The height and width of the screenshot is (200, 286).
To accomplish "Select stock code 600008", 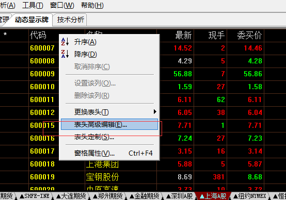I will tap(42, 61).
